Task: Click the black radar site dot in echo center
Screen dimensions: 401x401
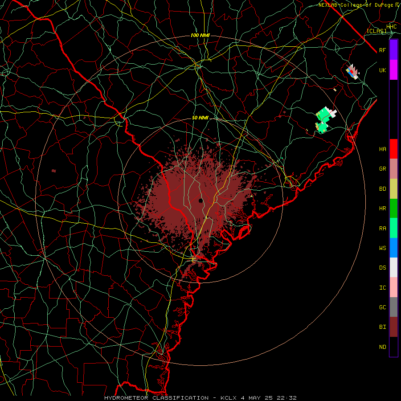Action: 201,200
